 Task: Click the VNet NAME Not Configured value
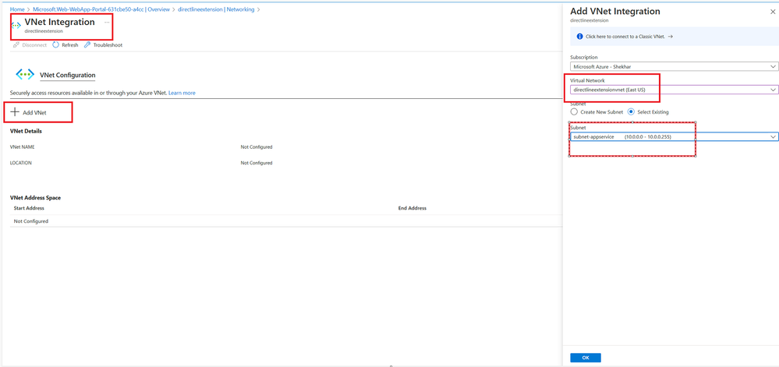point(257,147)
